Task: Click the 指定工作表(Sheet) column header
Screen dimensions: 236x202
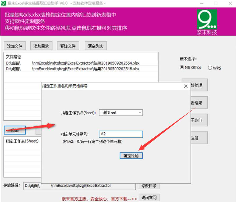Action: tap(22, 141)
